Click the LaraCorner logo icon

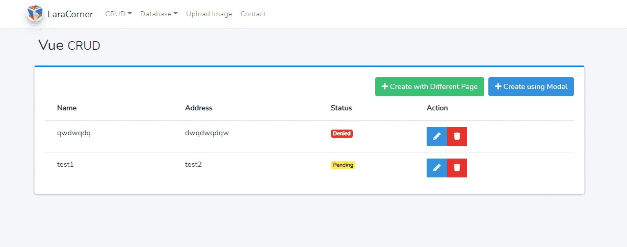(x=35, y=14)
